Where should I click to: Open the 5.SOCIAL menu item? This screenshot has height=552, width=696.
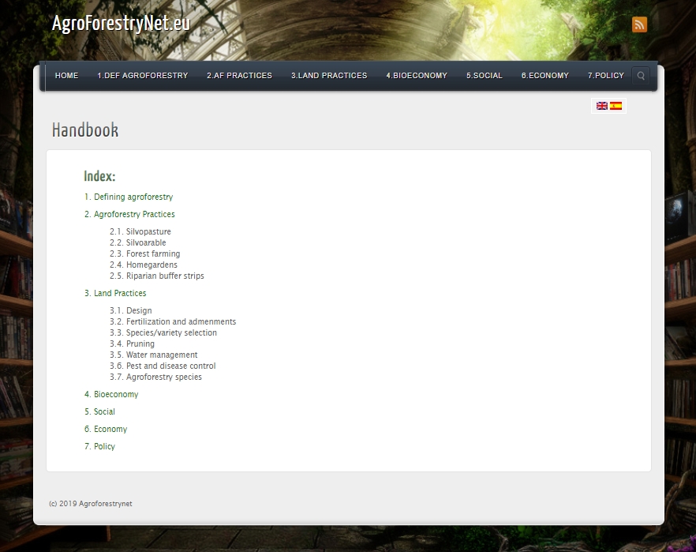click(x=485, y=76)
